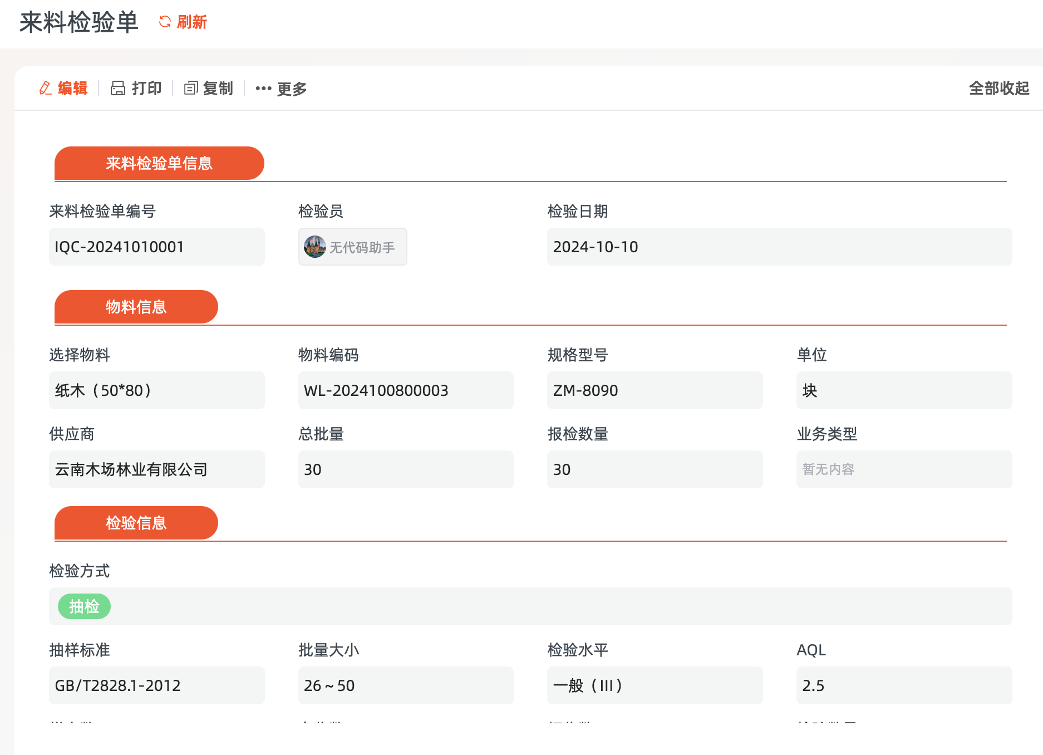Click the 物料编码 field label
This screenshot has width=1043, height=755.
pos(328,355)
